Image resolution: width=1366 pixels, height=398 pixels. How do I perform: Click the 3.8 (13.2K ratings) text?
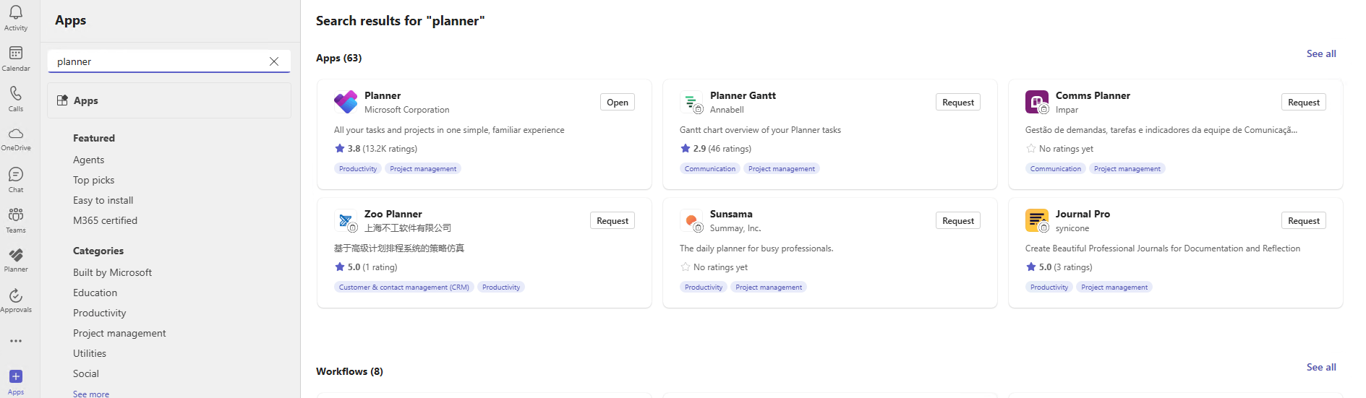tap(383, 148)
